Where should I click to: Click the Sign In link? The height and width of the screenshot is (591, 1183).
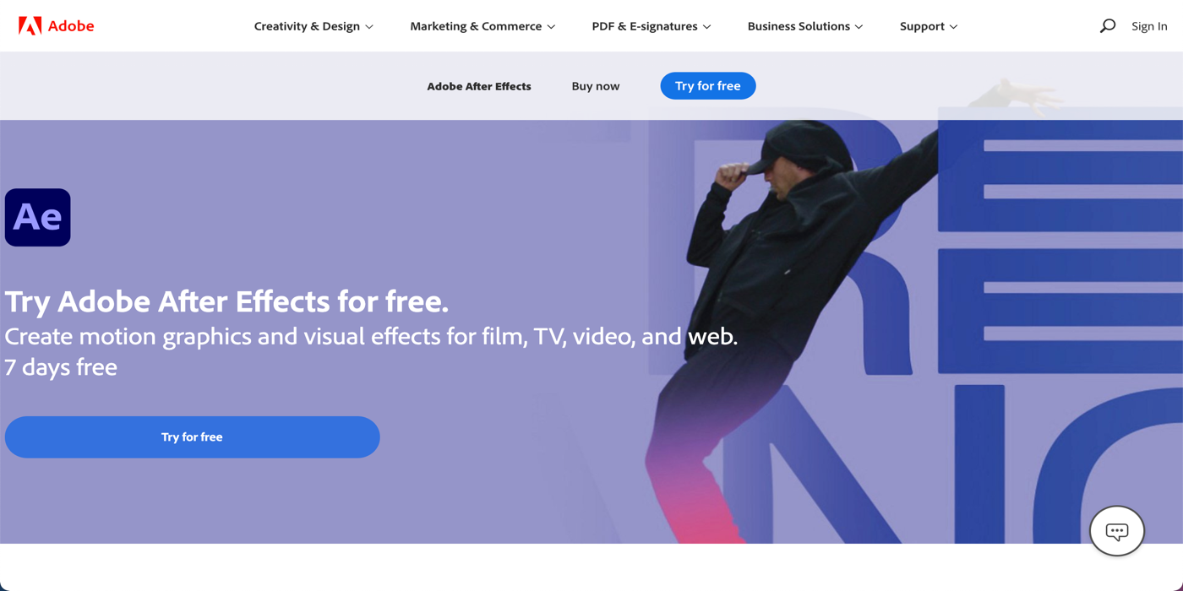(x=1149, y=26)
